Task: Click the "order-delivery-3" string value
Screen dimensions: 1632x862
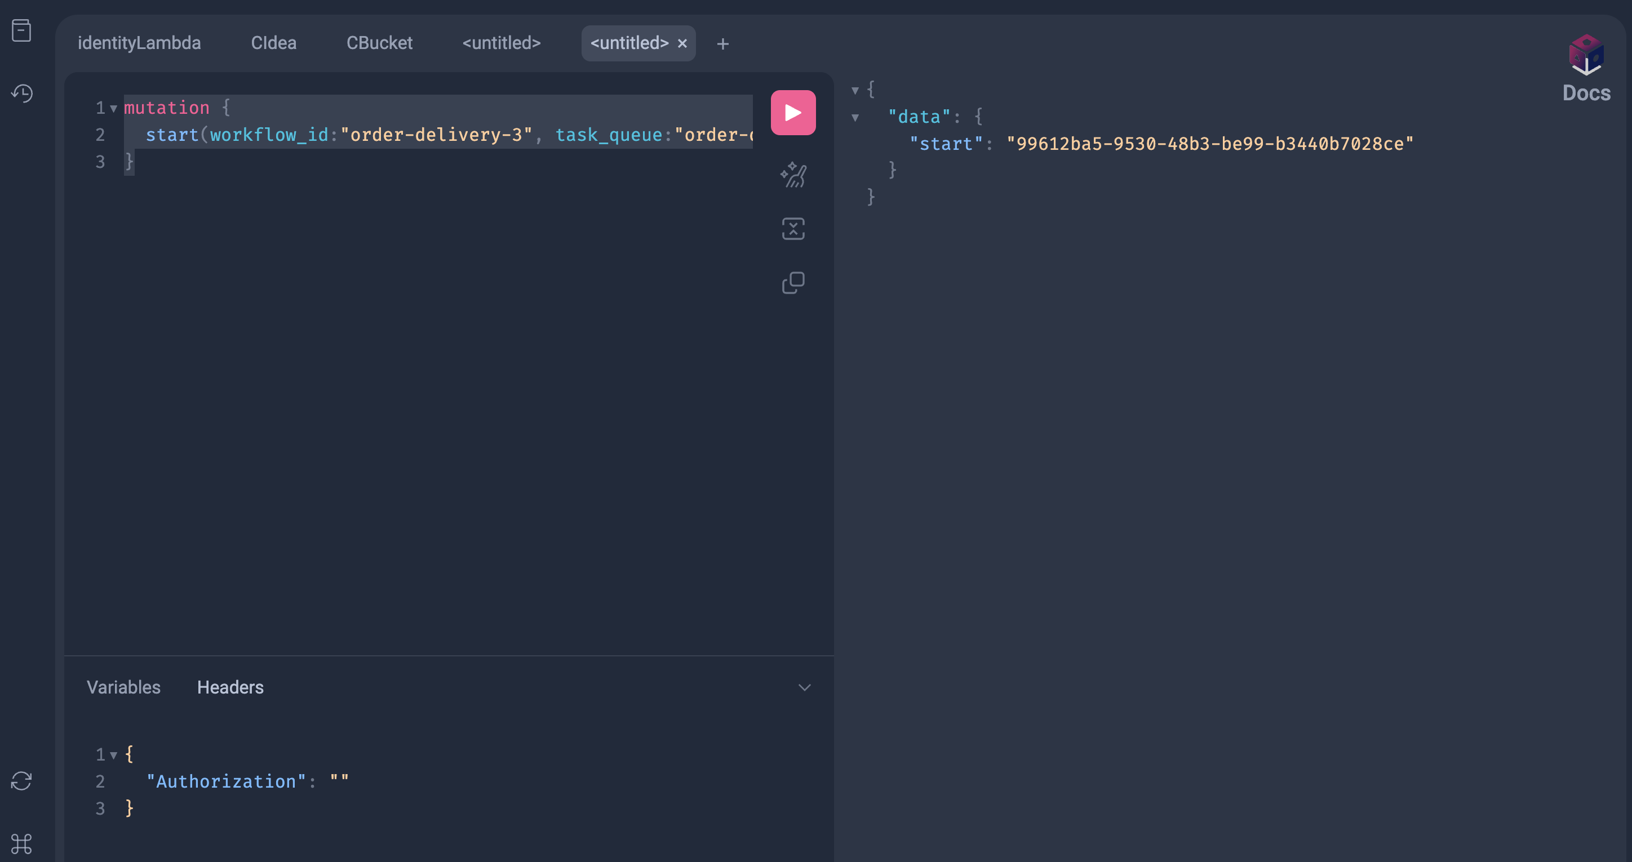Action: point(437,135)
